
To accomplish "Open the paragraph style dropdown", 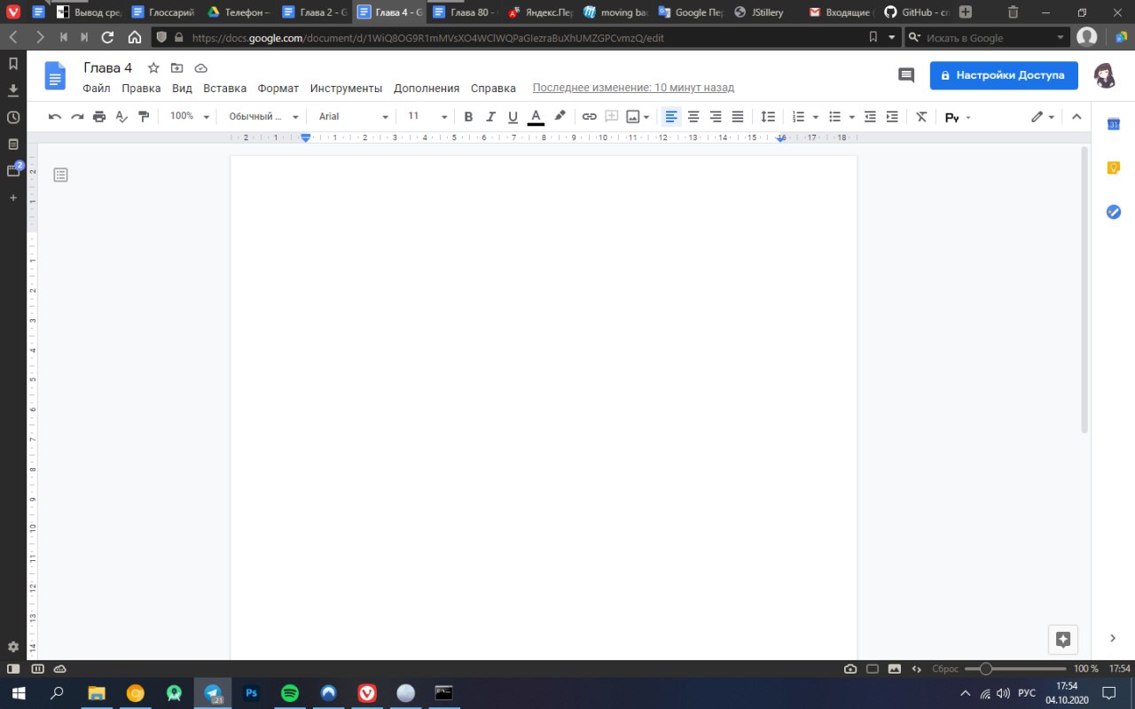I will click(x=262, y=116).
